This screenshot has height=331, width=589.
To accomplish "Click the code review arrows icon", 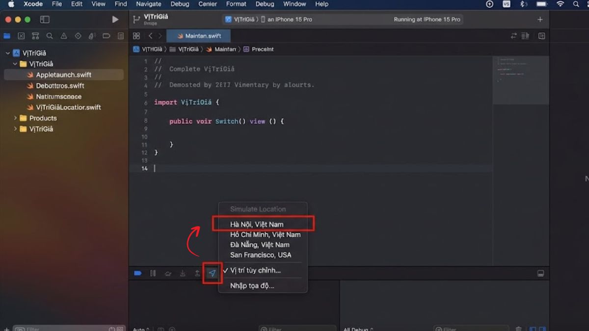I will [514, 36].
